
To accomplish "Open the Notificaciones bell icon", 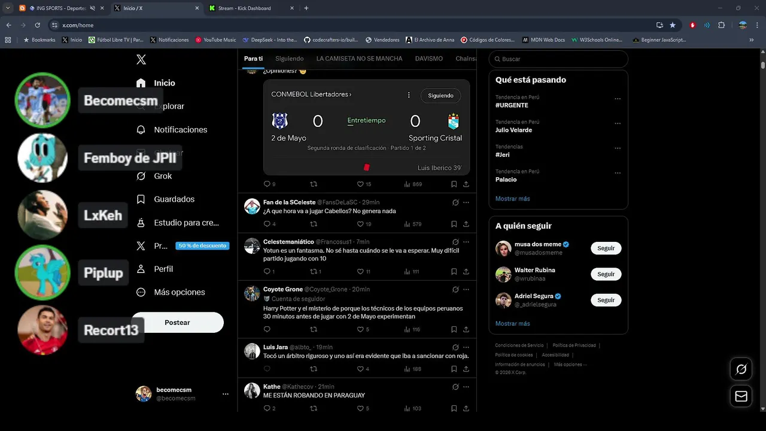I will coord(141,129).
